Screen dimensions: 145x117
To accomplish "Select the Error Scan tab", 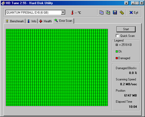I will [63, 21].
